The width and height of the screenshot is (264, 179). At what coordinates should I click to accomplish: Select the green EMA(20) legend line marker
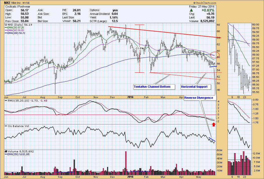tap(6, 27)
